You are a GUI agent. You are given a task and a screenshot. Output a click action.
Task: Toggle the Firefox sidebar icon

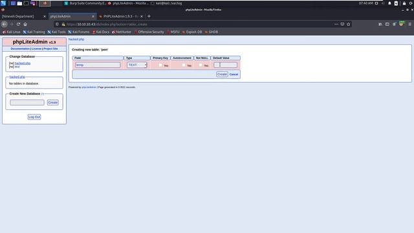click(x=387, y=25)
